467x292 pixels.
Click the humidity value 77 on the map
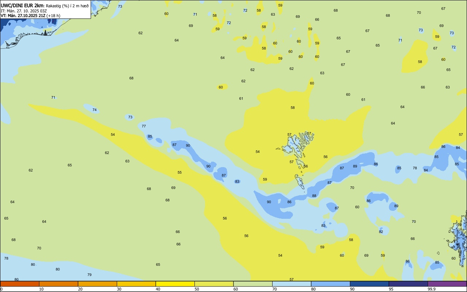click(x=144, y=126)
